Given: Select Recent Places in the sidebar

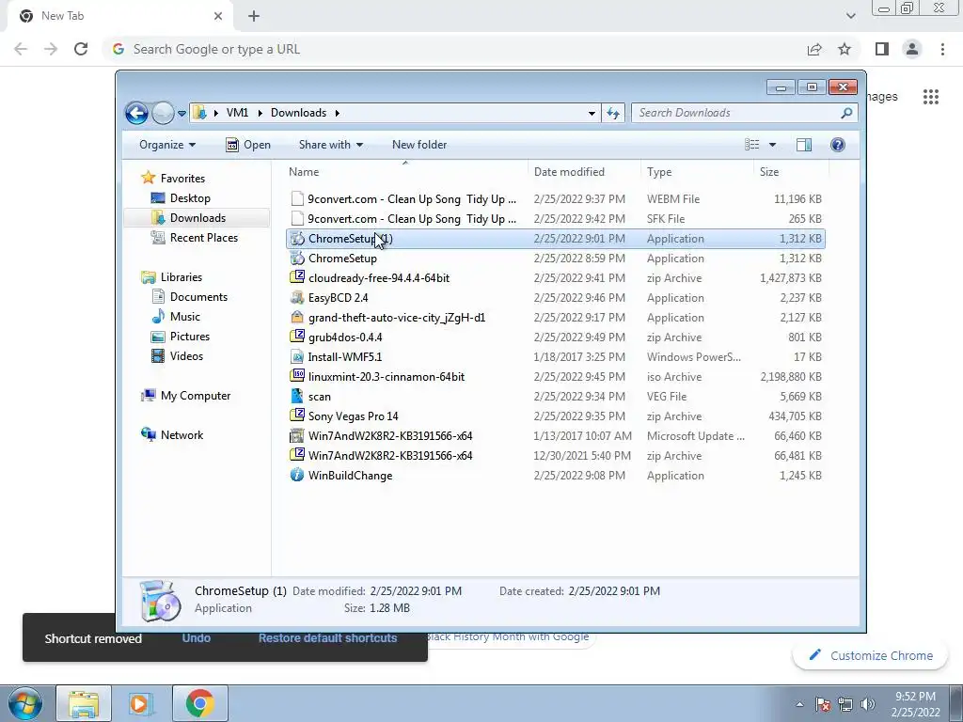Looking at the screenshot, I should (203, 238).
